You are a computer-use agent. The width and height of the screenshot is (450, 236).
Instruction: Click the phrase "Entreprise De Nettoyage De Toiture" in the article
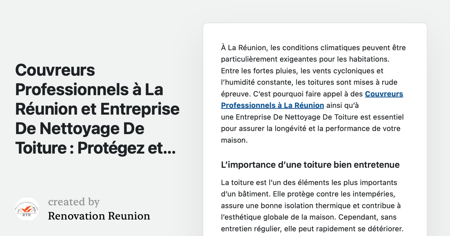tap(293, 117)
